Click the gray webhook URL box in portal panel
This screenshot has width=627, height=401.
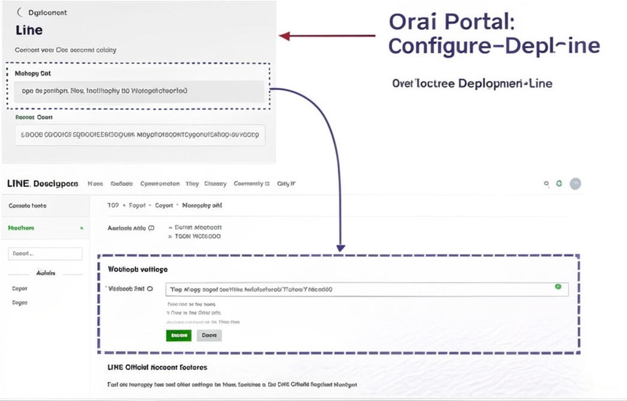138,92
